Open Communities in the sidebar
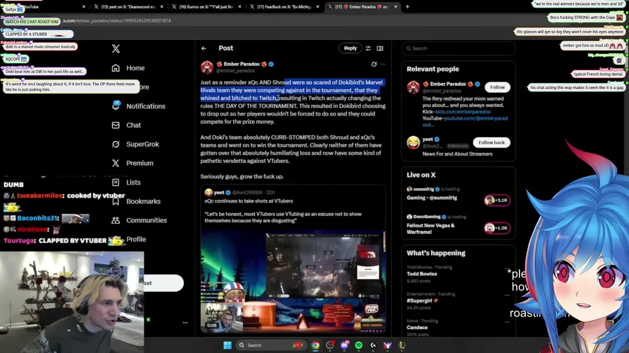The height and width of the screenshot is (353, 629). coord(139,221)
